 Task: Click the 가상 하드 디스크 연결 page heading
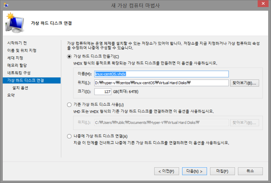51,23
